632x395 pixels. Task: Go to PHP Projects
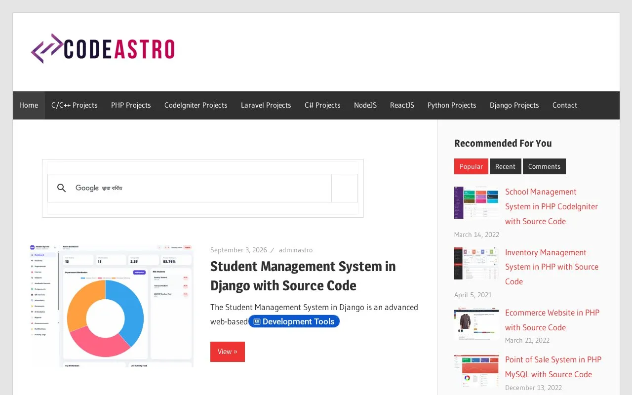coord(131,105)
